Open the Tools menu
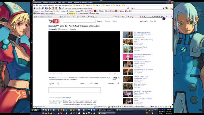 click(56, 5)
